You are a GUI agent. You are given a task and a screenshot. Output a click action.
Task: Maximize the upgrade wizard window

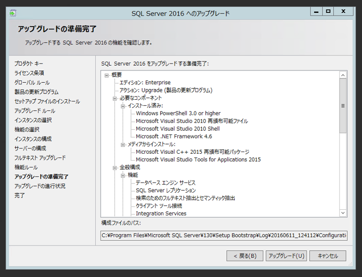pos(328,11)
